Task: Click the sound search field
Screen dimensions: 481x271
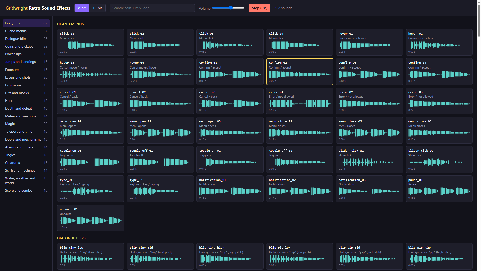Action: 152,8
